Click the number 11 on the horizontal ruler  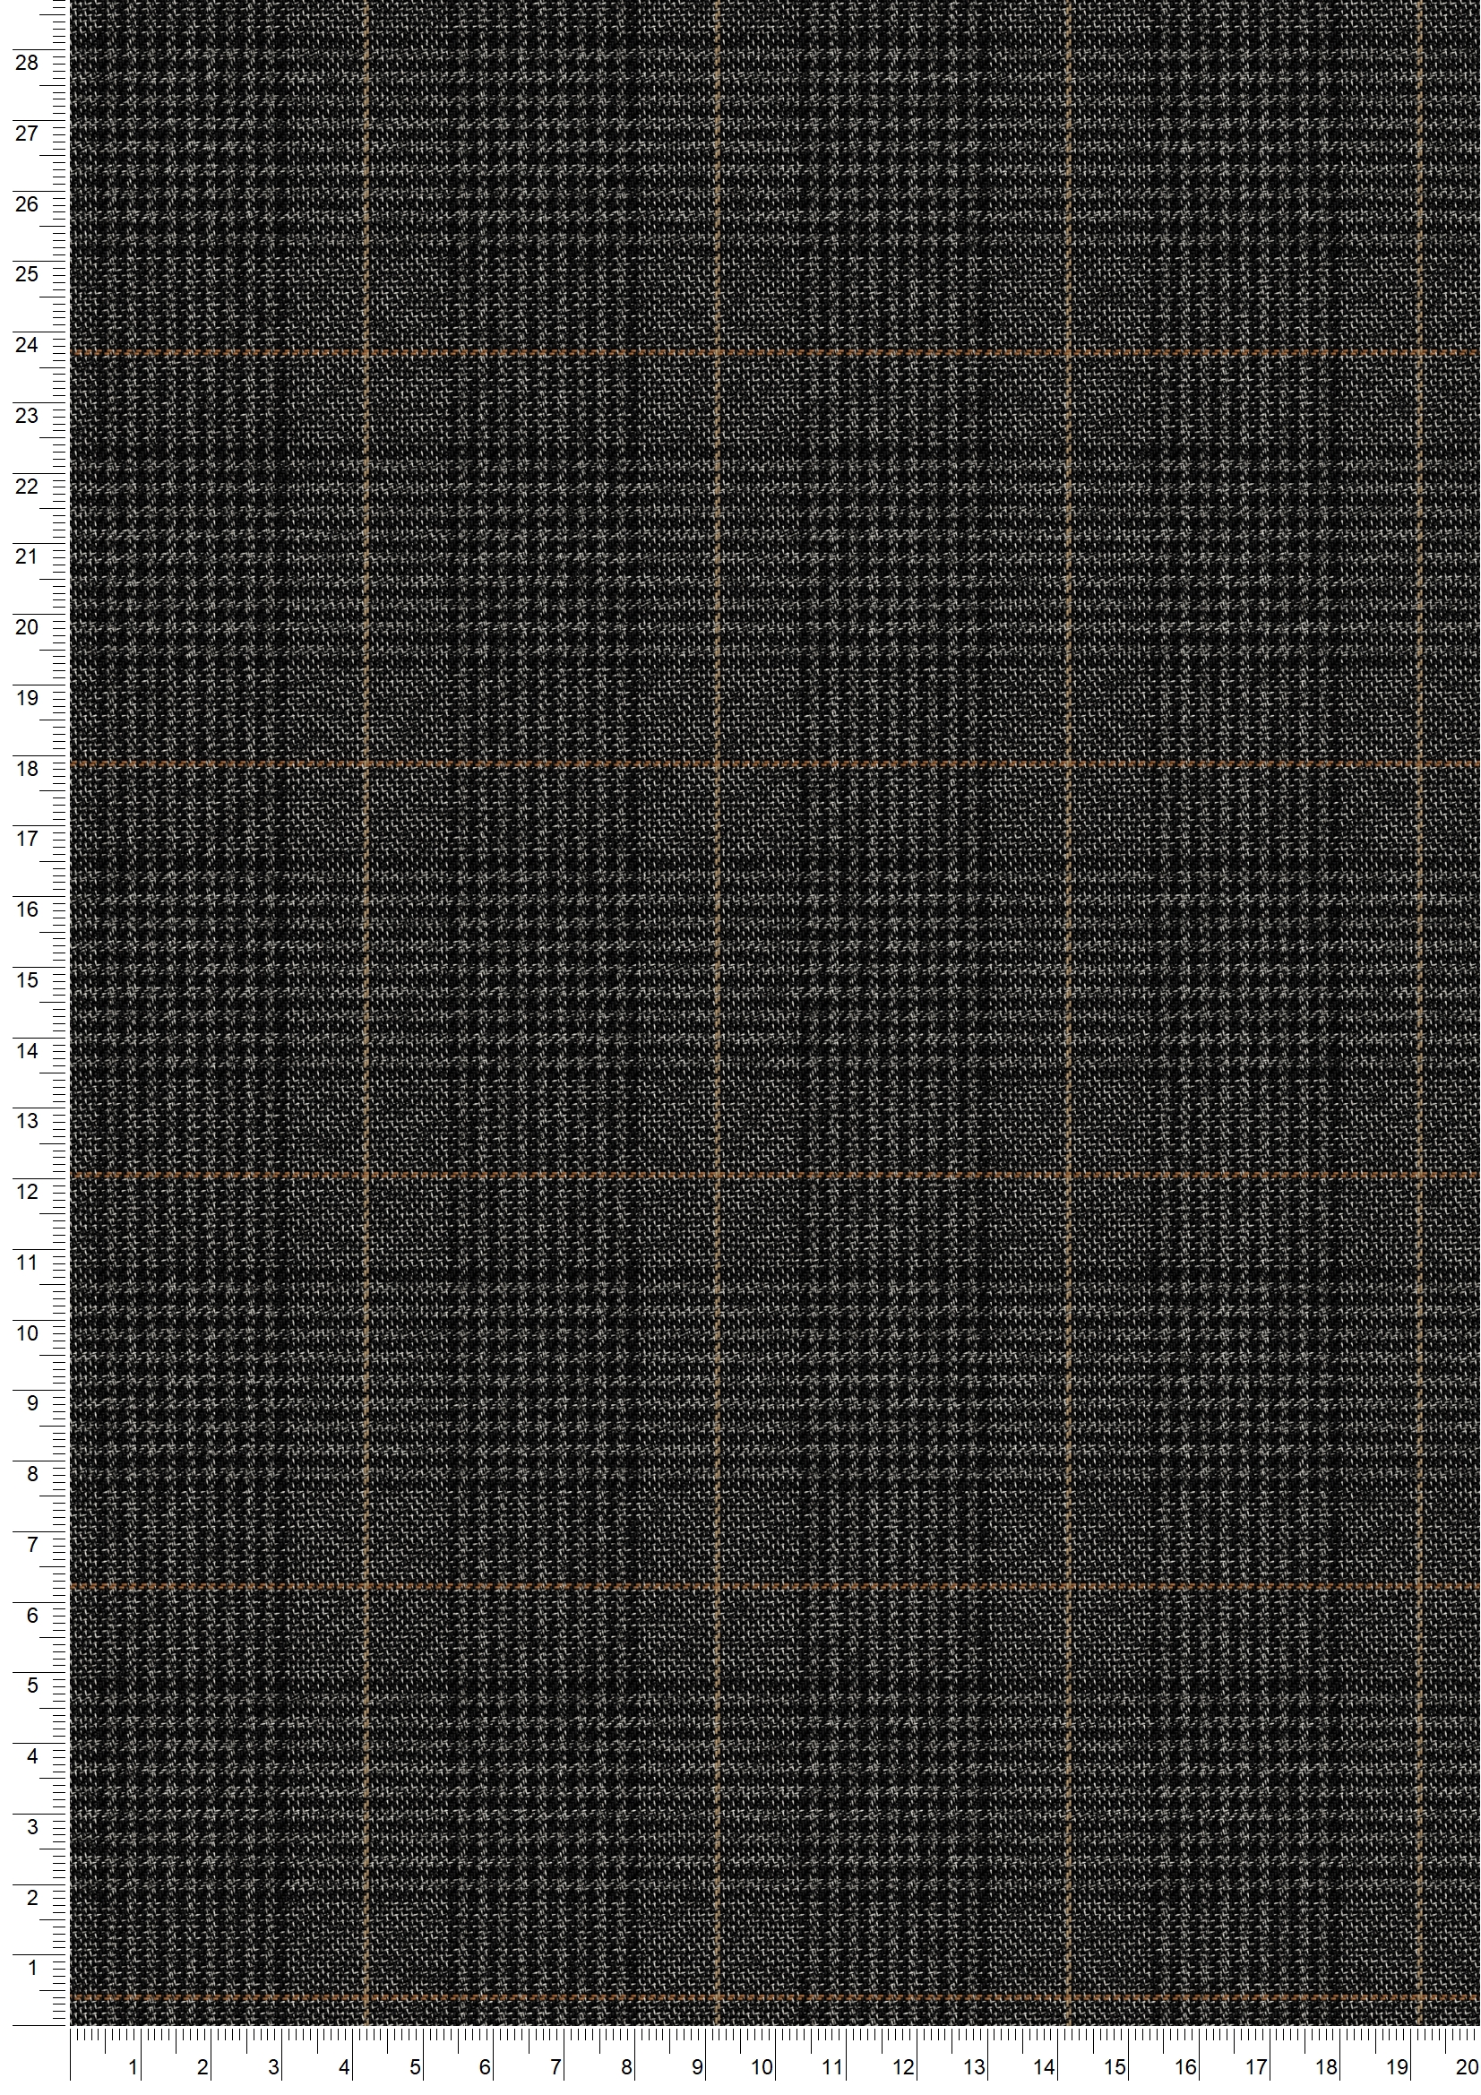coord(832,2068)
